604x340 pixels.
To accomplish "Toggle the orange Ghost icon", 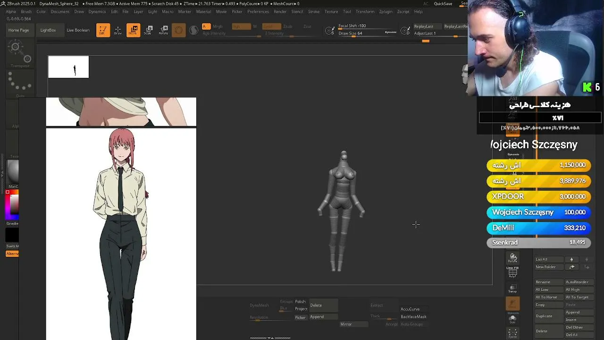I will [x=513, y=304].
